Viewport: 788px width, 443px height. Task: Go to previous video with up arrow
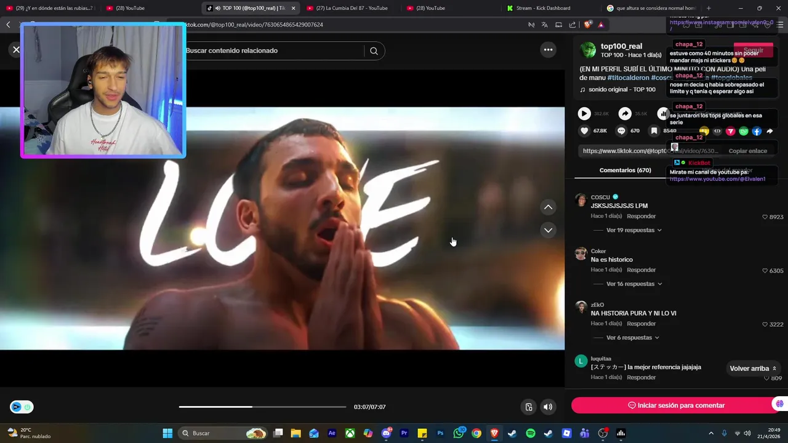point(548,207)
